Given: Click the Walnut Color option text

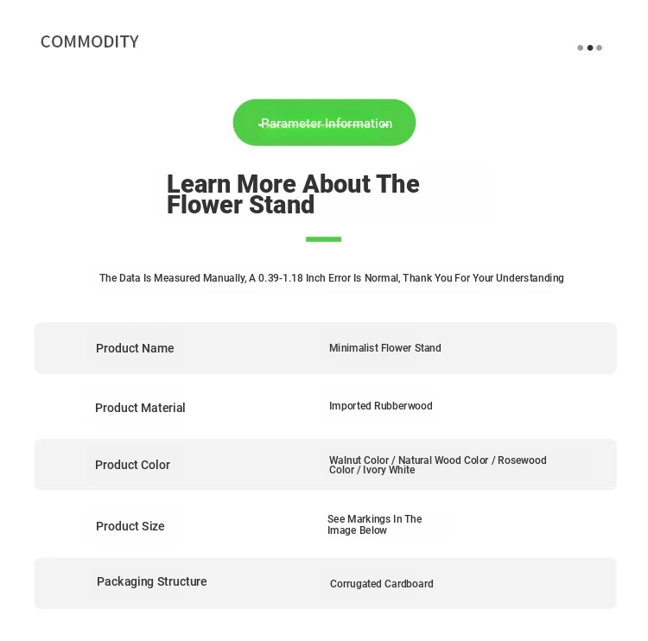Looking at the screenshot, I should click(359, 460).
